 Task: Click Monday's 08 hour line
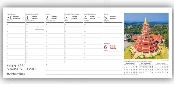pos(16,24)
